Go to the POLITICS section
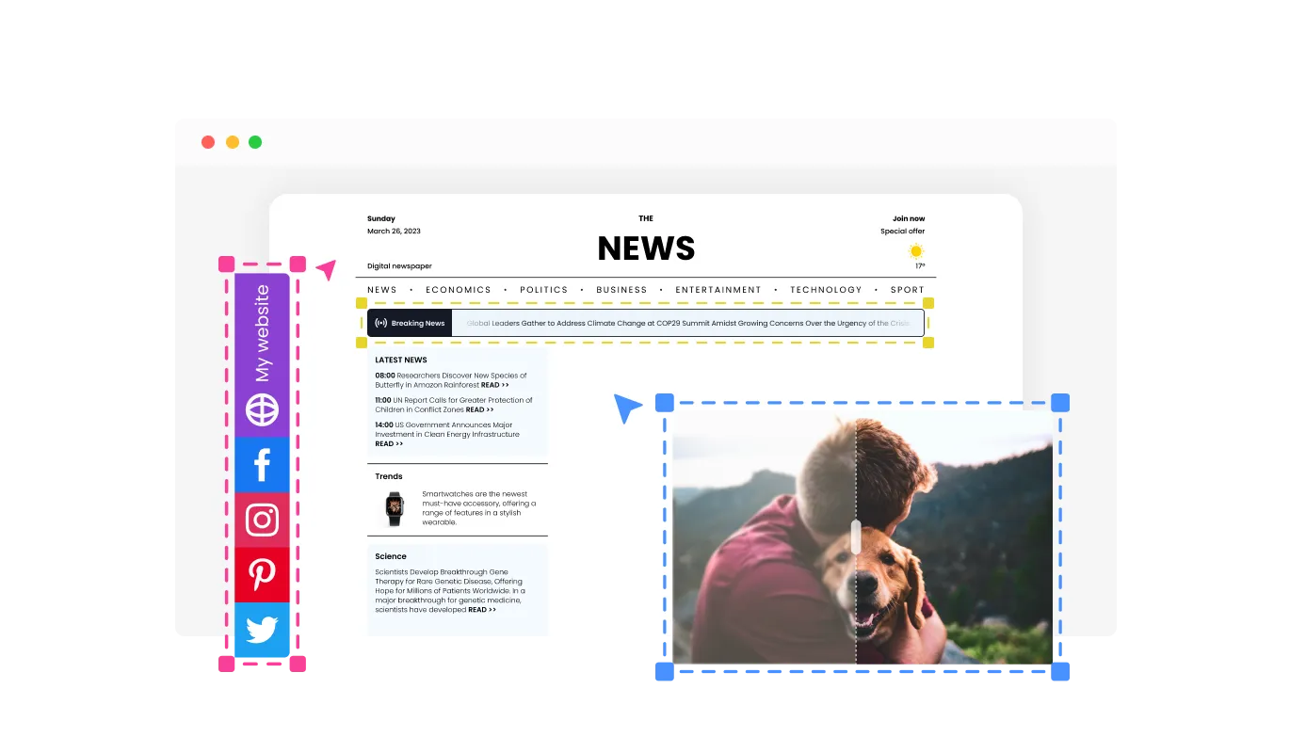 coord(543,290)
